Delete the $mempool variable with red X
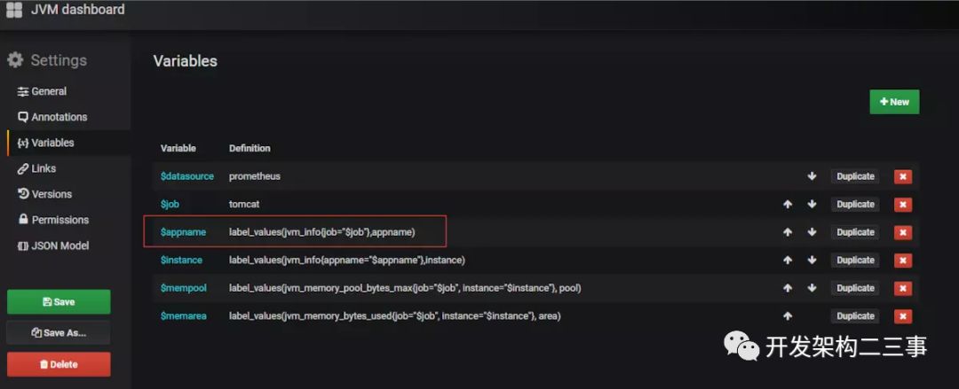This screenshot has width=959, height=389. (903, 288)
